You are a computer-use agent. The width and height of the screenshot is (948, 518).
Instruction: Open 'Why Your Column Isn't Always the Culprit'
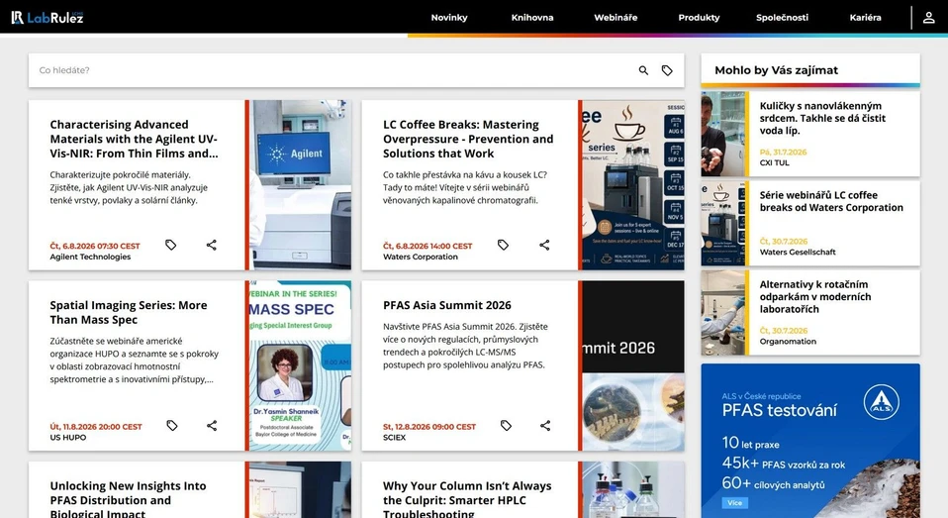pyautogui.click(x=467, y=499)
